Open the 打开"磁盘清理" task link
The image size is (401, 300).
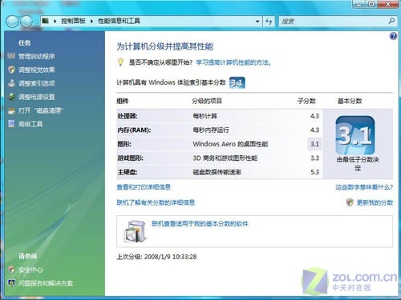[x=41, y=110]
